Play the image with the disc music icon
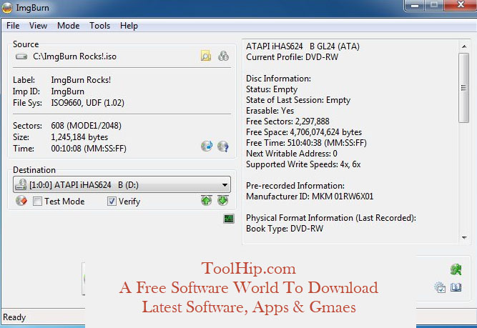 207,146
